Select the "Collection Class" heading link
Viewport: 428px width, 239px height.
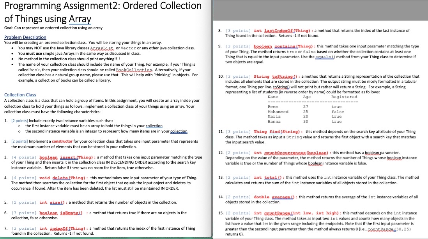tap(20, 95)
